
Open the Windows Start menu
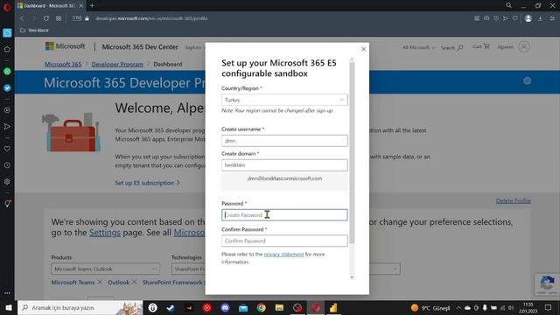[9, 307]
